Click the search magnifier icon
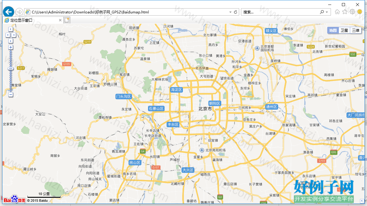The width and height of the screenshot is (367, 206). (x=322, y=12)
